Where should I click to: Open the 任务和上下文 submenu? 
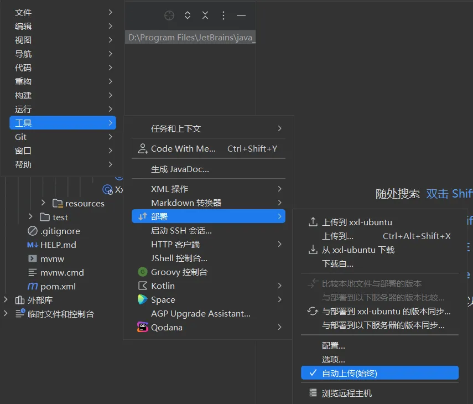tap(209, 128)
